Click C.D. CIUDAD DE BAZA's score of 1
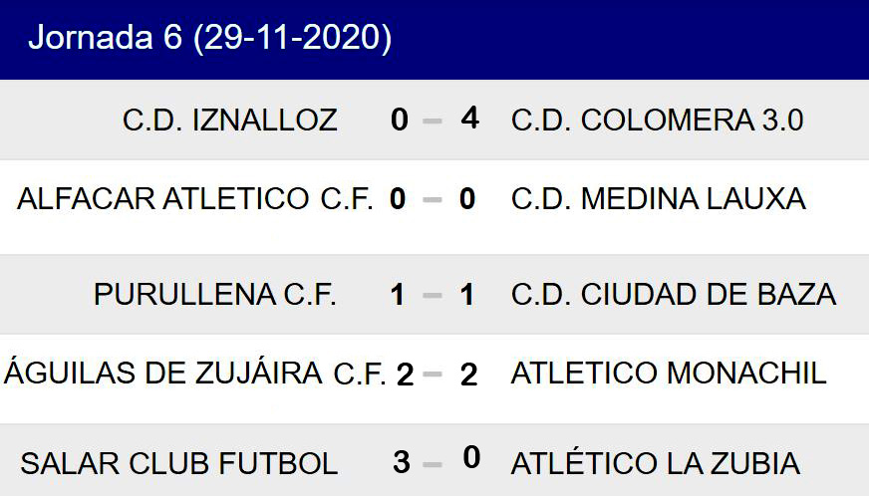 click(x=466, y=295)
